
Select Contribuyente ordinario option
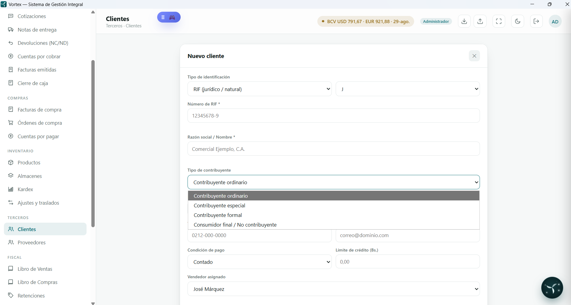[x=334, y=196]
